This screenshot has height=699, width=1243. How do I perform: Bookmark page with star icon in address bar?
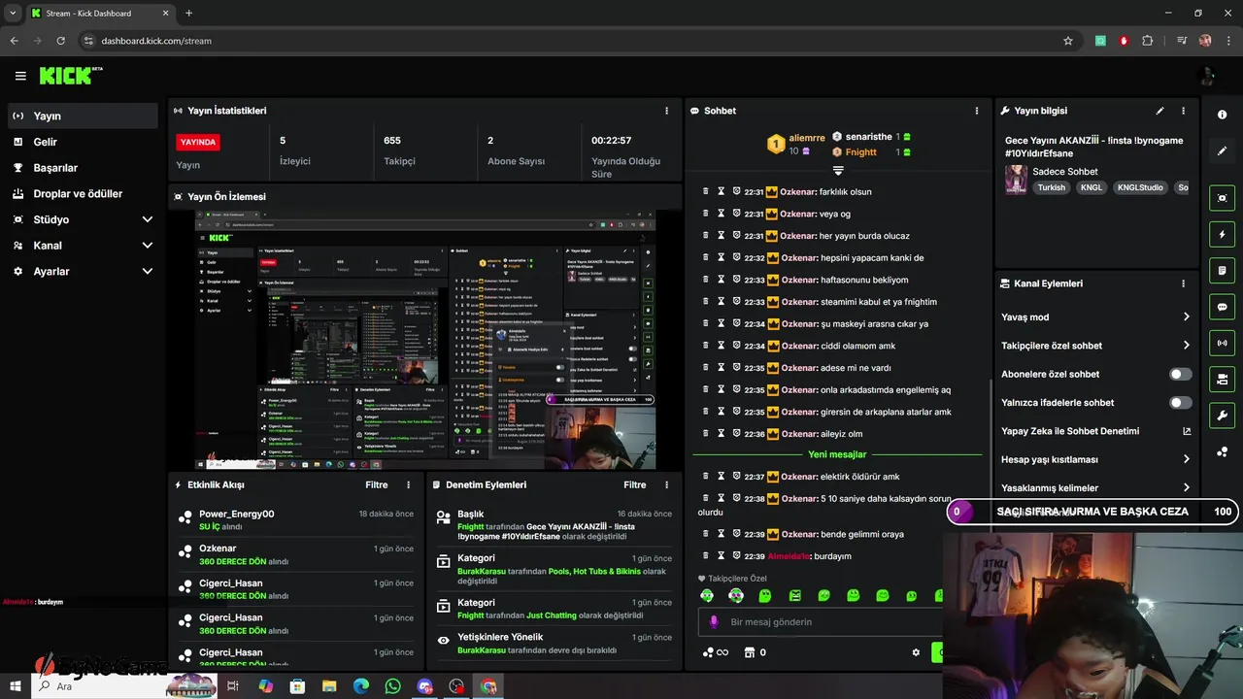1068,41
